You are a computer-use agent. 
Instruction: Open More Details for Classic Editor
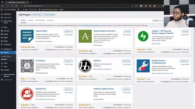69,35
